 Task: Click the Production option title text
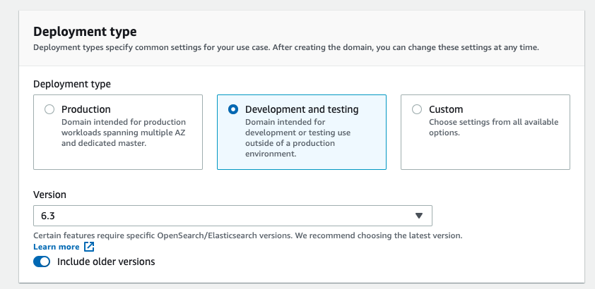pos(86,109)
